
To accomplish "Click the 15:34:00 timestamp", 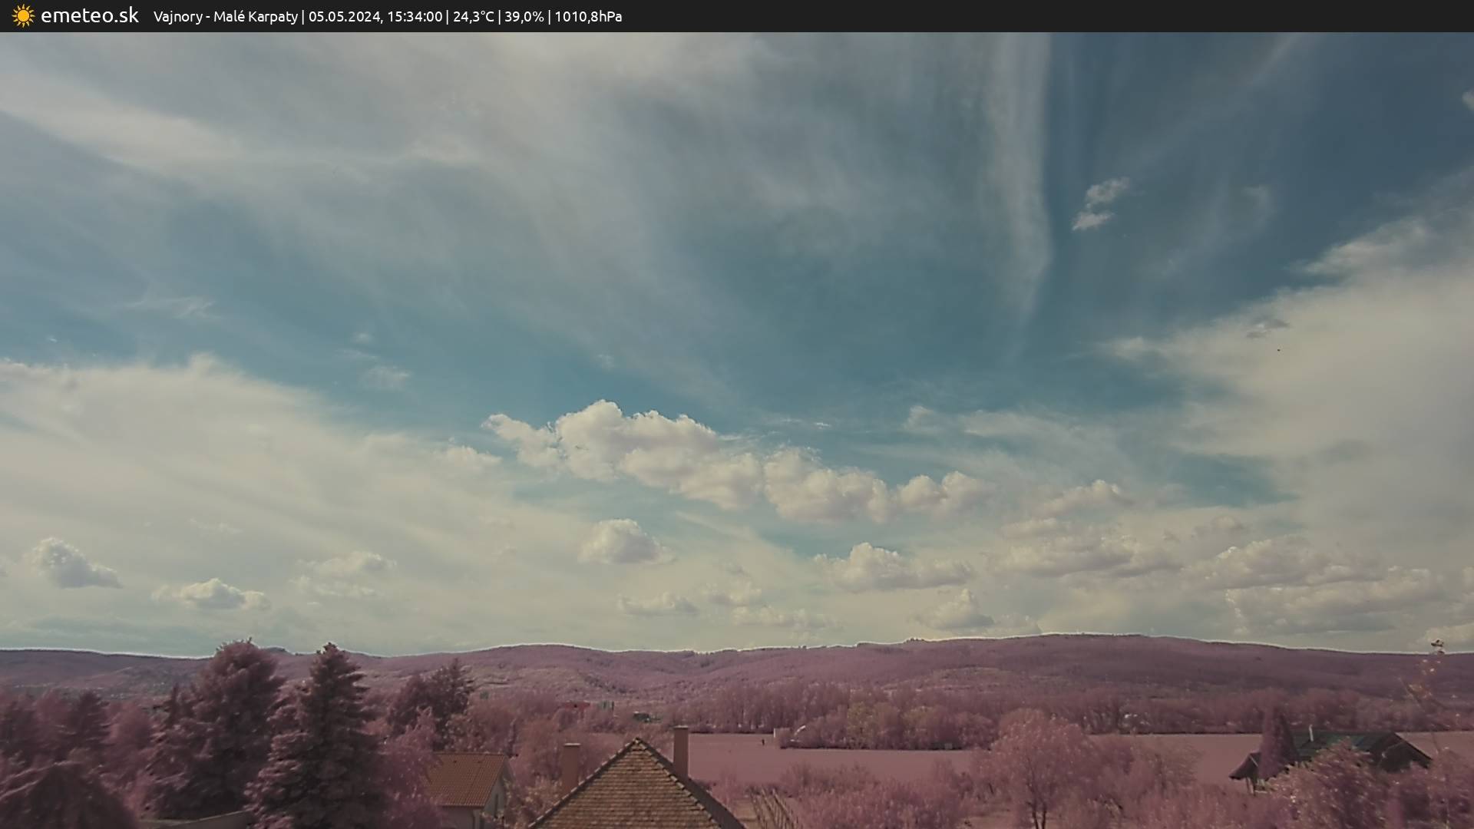I will (414, 17).
